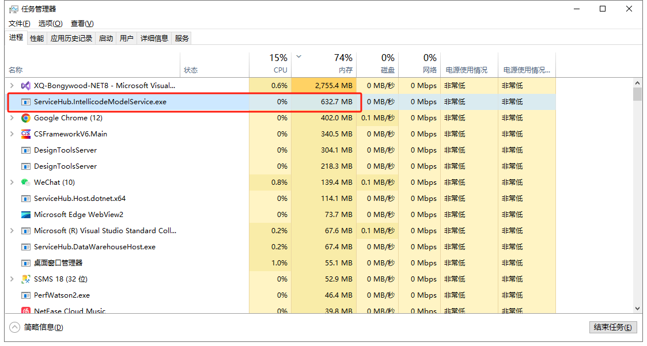The height and width of the screenshot is (346, 647).
Task: Click the 340.5 MB memory value
Action: pos(336,134)
